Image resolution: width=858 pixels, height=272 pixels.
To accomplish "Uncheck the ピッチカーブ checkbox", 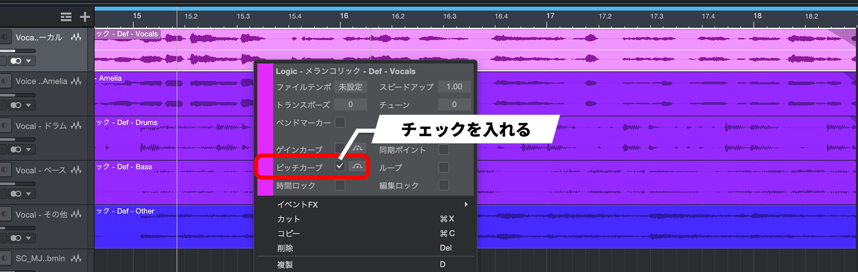I will pyautogui.click(x=340, y=166).
